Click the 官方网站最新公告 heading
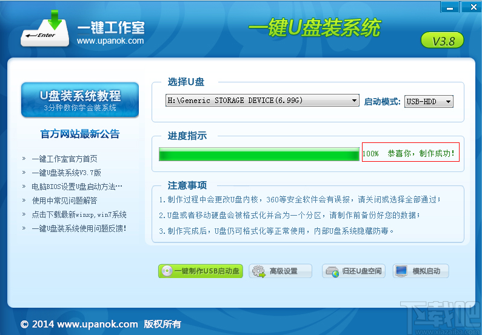482x335 pixels. tap(80, 134)
